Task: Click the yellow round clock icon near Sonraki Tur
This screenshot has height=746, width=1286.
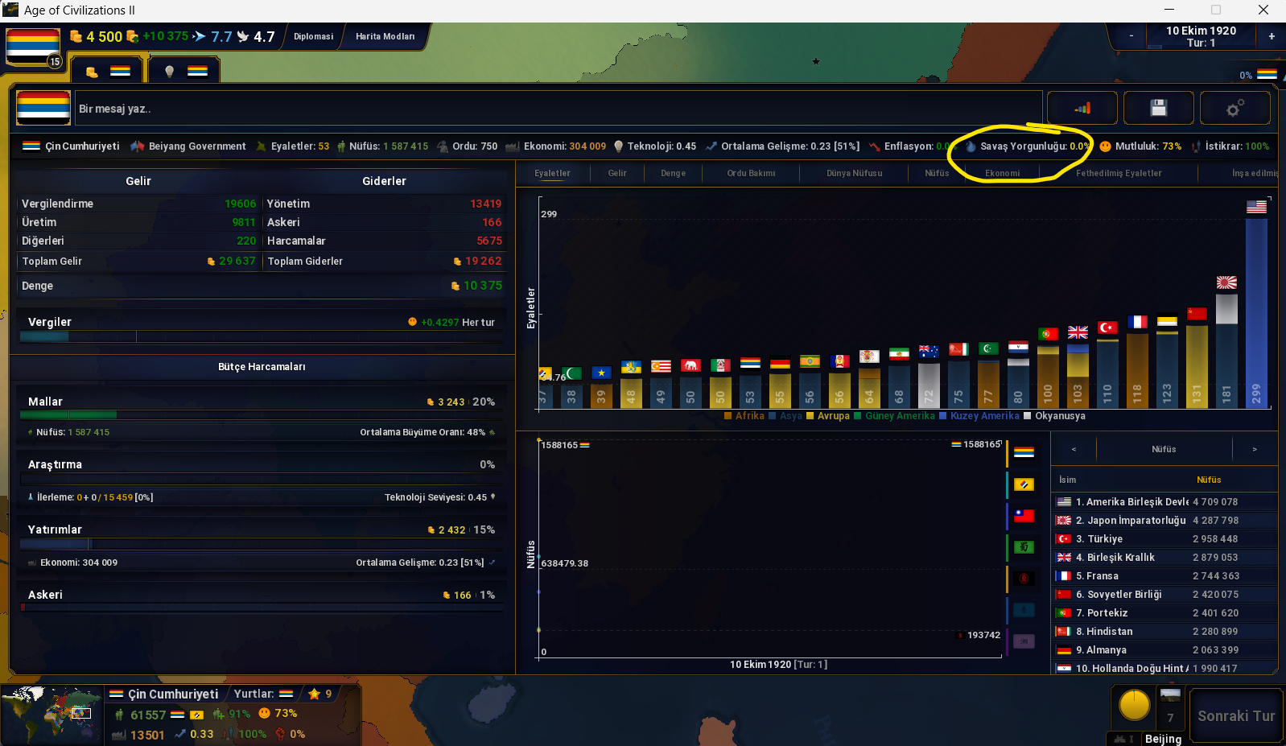Action: click(1135, 705)
